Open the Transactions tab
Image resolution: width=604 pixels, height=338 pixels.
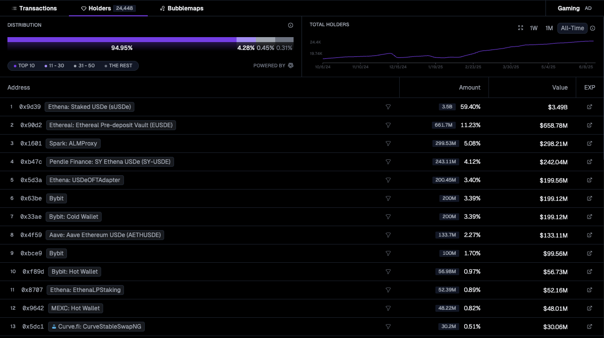pos(34,8)
